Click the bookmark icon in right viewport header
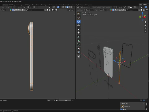149x112 pixels. pyautogui.click(x=142, y=10)
